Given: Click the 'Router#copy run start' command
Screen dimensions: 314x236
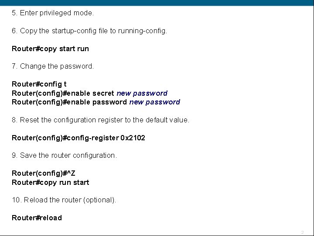Looking at the screenshot, I should [x=50, y=183].
